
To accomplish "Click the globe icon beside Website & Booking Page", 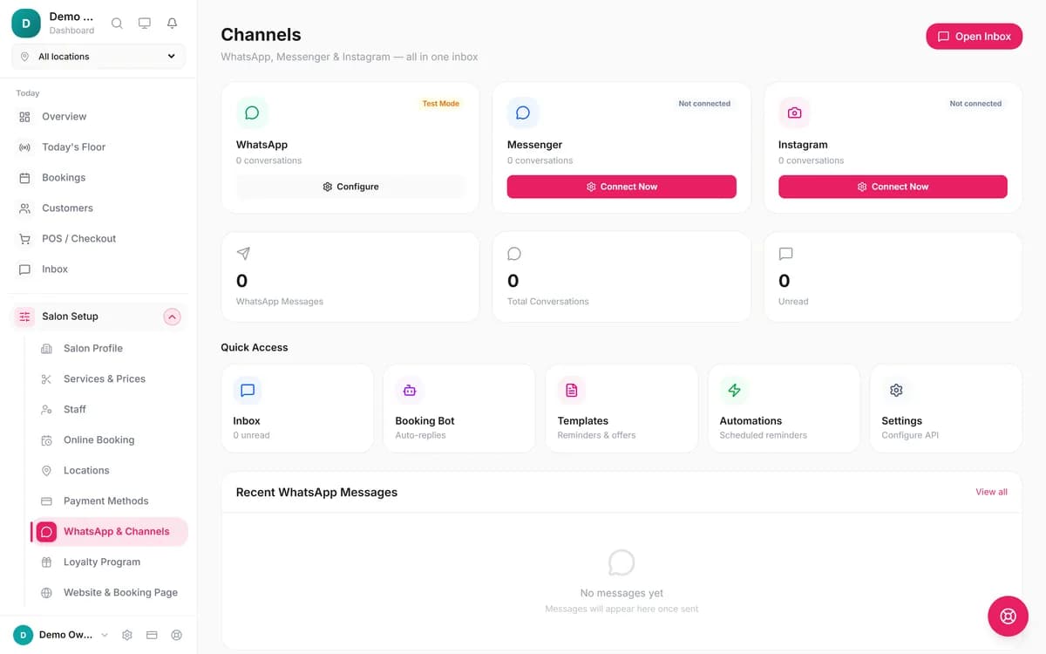I will click(46, 593).
